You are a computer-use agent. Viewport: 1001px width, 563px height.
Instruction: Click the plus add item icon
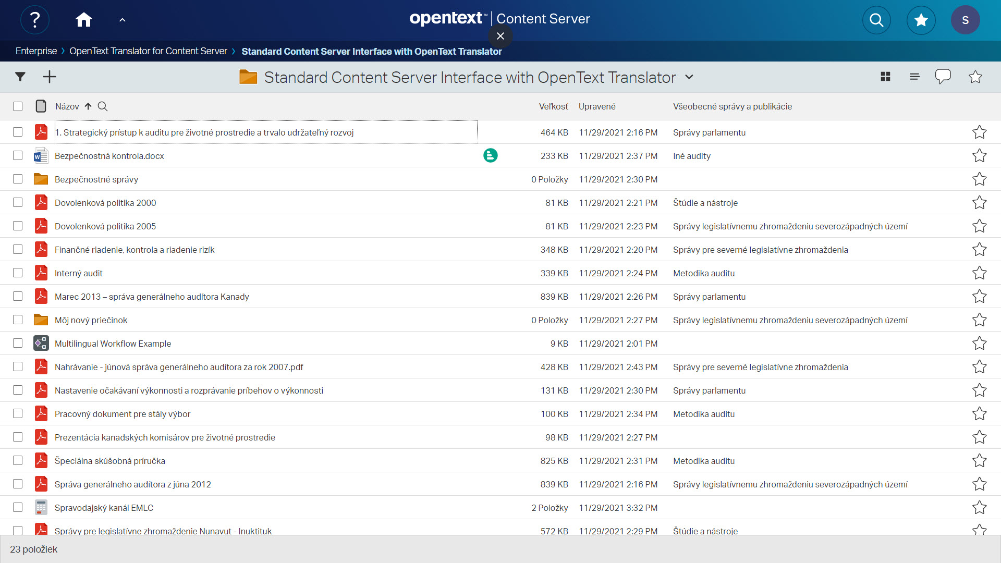pyautogui.click(x=50, y=77)
